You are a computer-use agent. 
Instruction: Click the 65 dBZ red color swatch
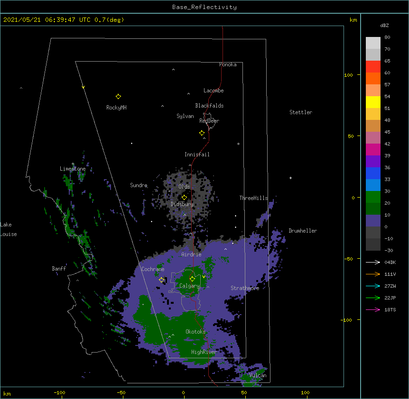click(x=373, y=67)
